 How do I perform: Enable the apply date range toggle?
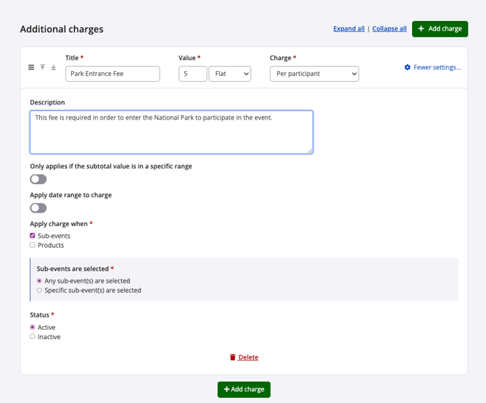click(38, 208)
